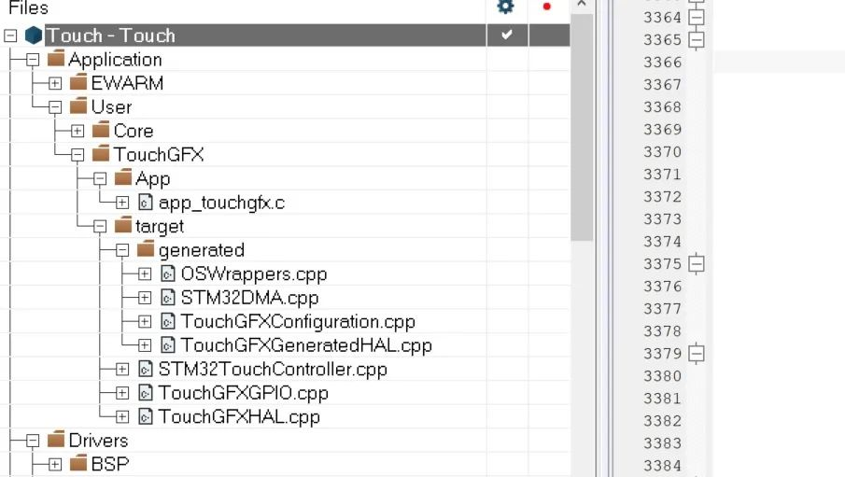Screen dimensions: 845x477
Task: Expand STM32DMA.cpp file node
Action: 145,298
